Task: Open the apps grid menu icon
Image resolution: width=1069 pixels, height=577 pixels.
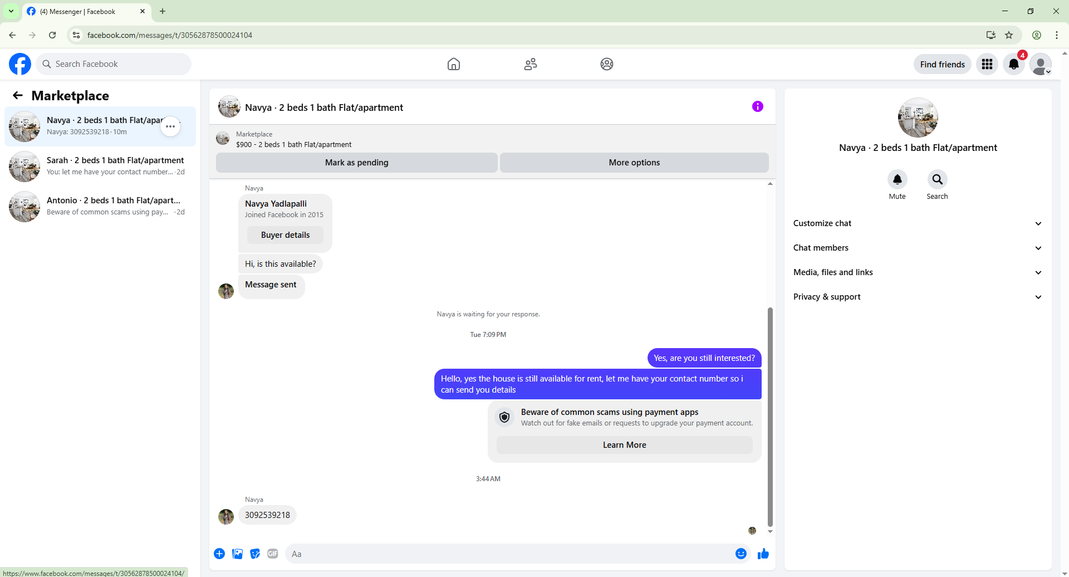Action: click(987, 64)
